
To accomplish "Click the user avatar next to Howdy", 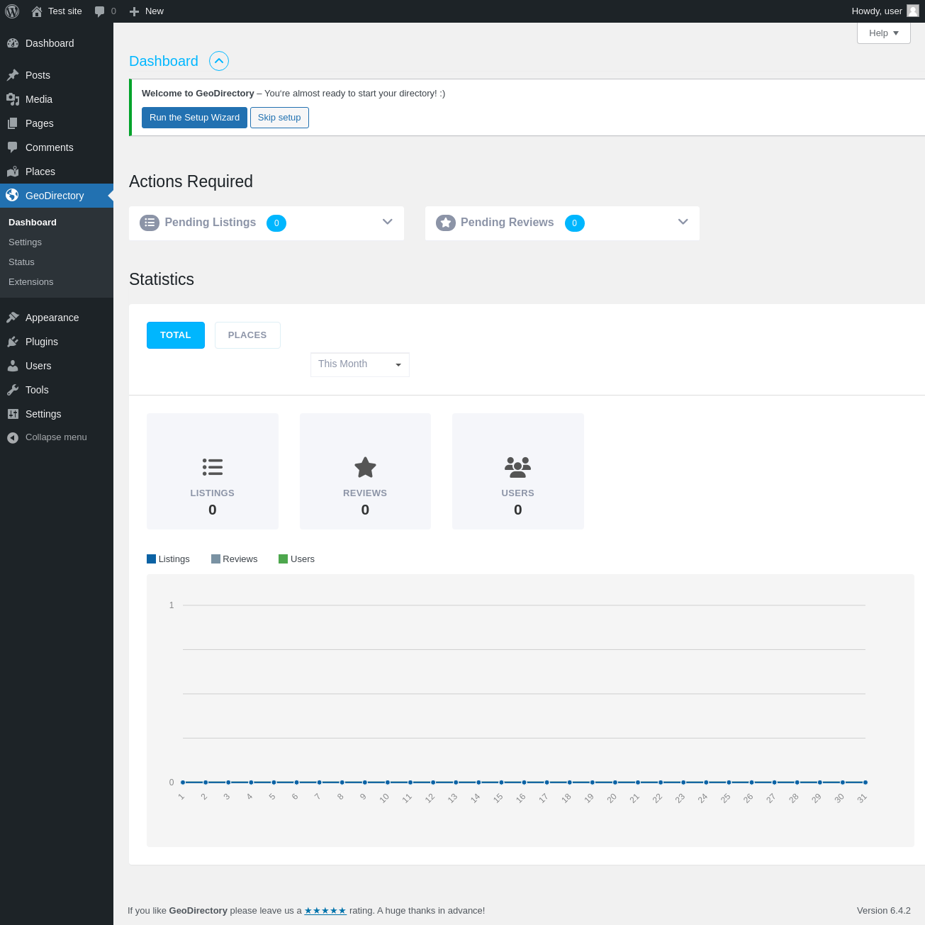I will pos(913,11).
